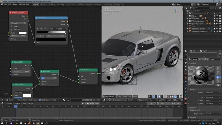Adjust the Mix Shader Fac slider
Viewport: 222px width, 125px height.
tap(49, 78)
